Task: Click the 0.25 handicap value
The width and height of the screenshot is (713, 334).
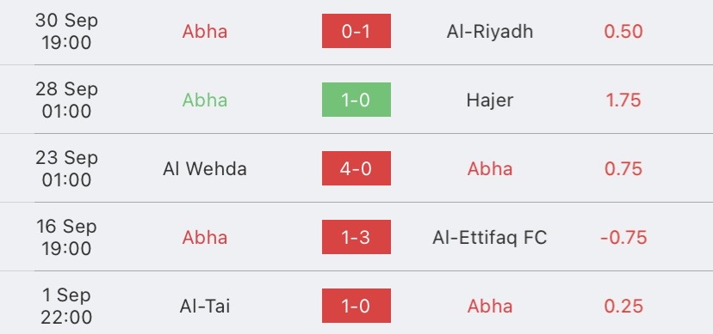Action: [623, 307]
